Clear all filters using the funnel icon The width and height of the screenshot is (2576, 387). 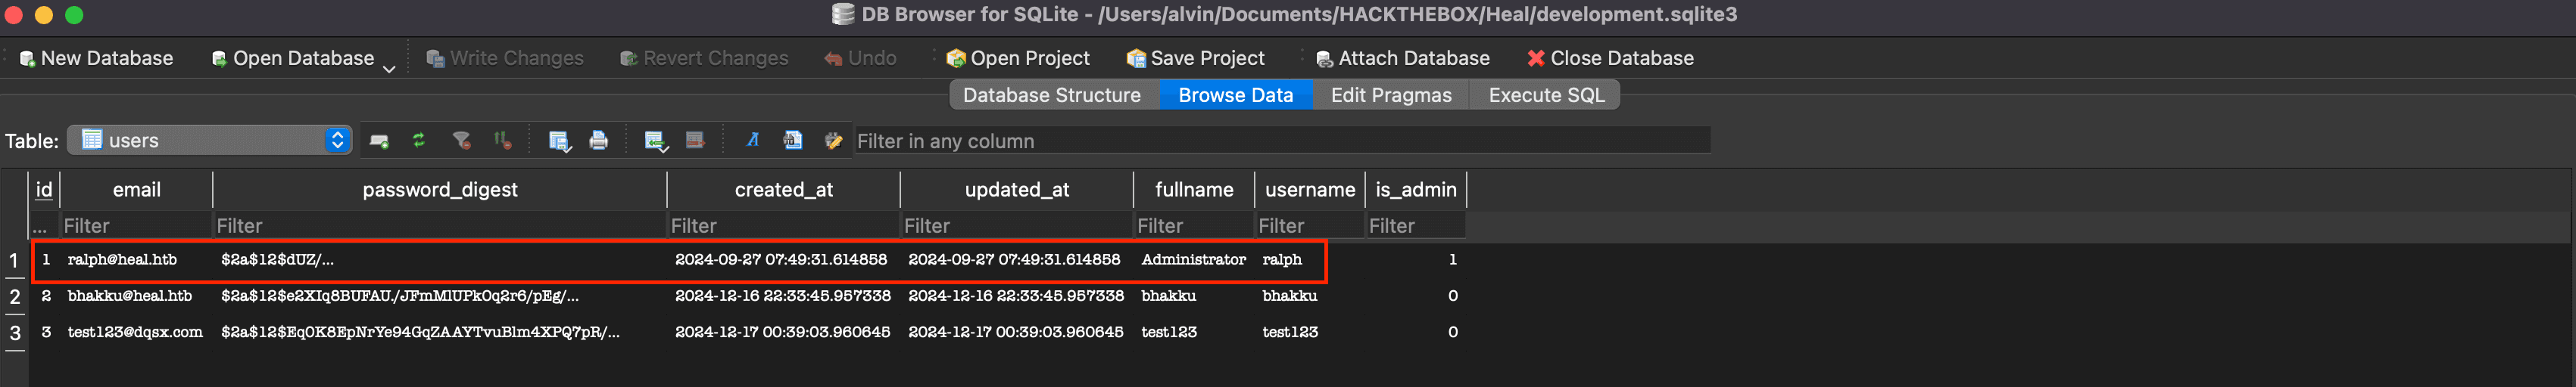pyautogui.click(x=461, y=141)
